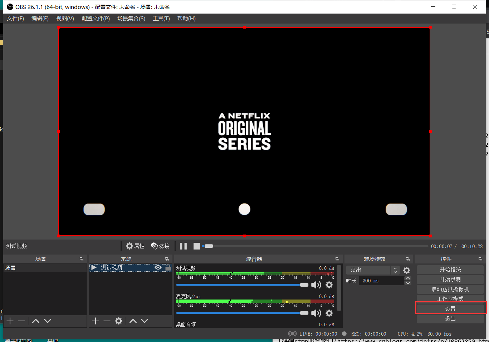Open the 视图 menu
This screenshot has height=342, width=489.
[x=65, y=19]
